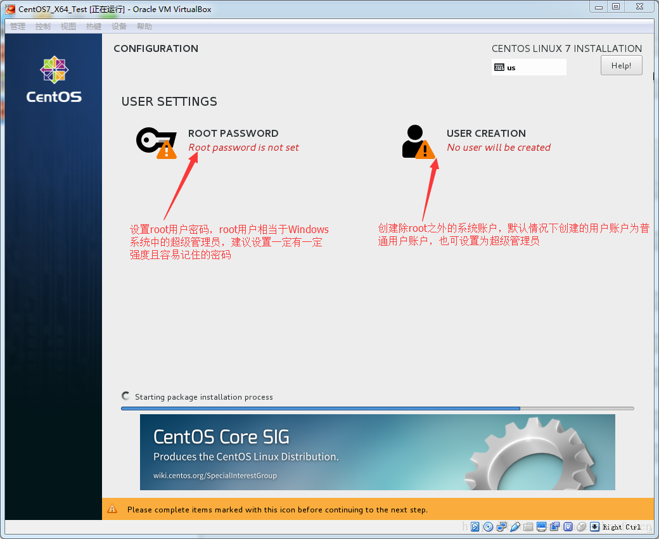Click the hard disk activity status icon
This screenshot has height=539, width=659.
(x=475, y=526)
